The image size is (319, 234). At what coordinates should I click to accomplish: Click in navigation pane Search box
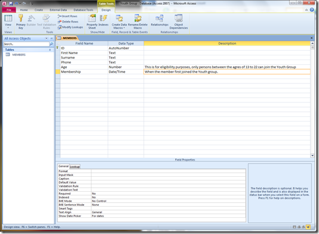click(26, 44)
